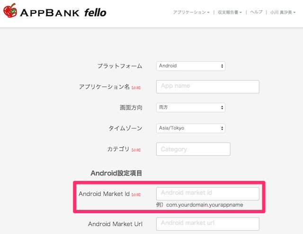Click the ヘルプ link

(256, 12)
